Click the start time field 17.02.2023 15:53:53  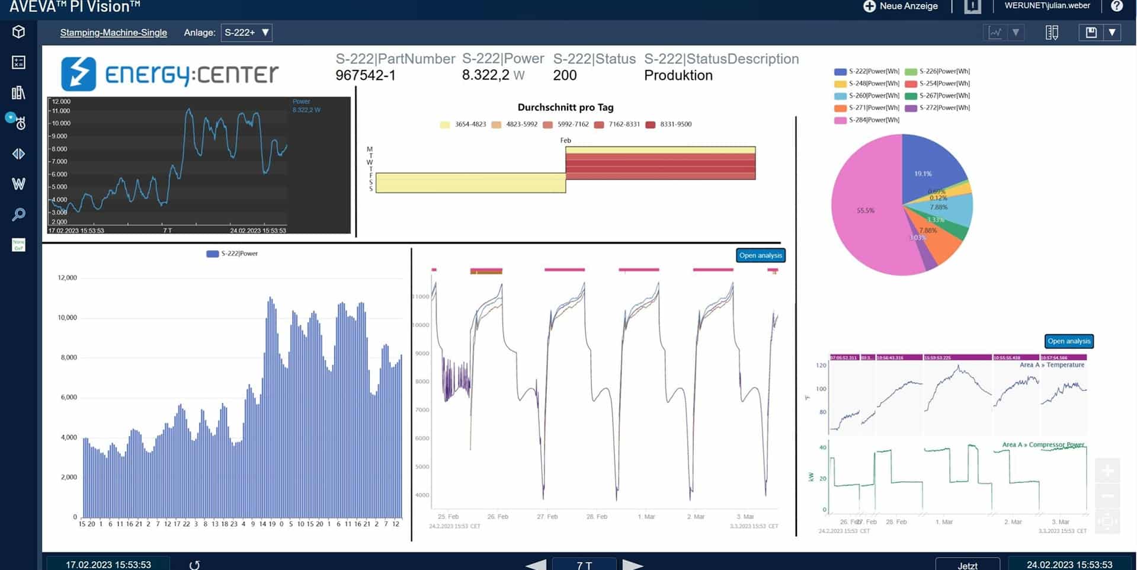[x=108, y=564]
